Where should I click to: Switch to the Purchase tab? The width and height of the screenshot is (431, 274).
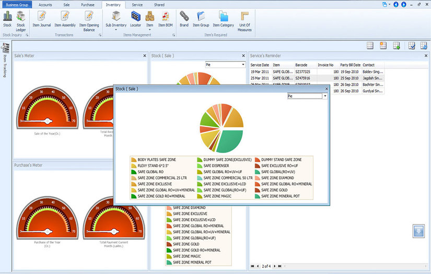pyautogui.click(x=88, y=5)
